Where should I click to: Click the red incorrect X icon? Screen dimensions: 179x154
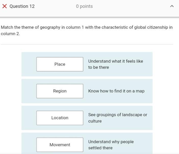(x=4, y=6)
